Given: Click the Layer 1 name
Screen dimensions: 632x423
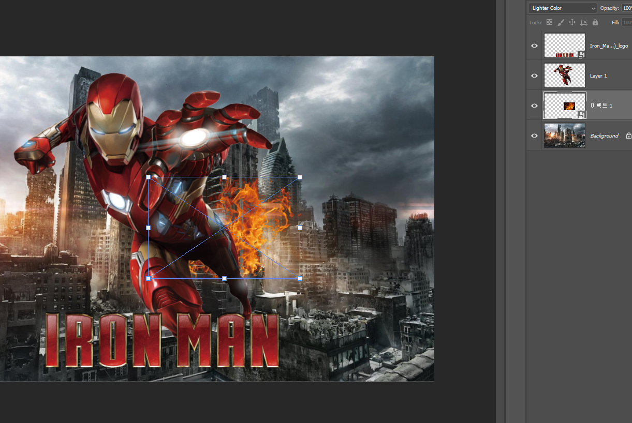Looking at the screenshot, I should (598, 75).
